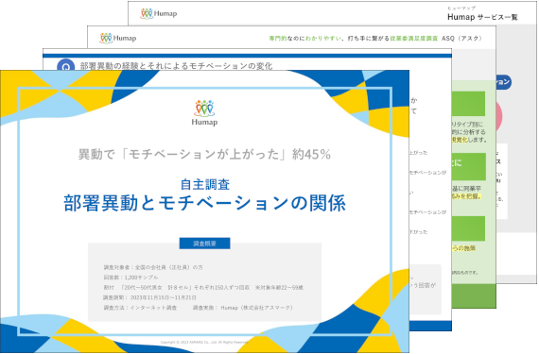Click the 自主調査 subtitle text
The height and width of the screenshot is (354, 539).
[x=205, y=184]
